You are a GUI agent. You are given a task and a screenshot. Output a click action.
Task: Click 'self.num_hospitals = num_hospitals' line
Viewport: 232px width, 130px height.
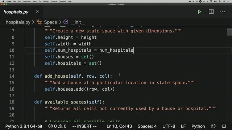(x=89, y=50)
